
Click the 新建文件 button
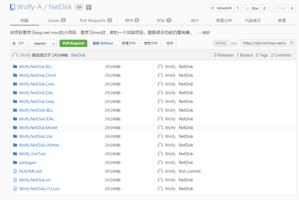point(129,43)
